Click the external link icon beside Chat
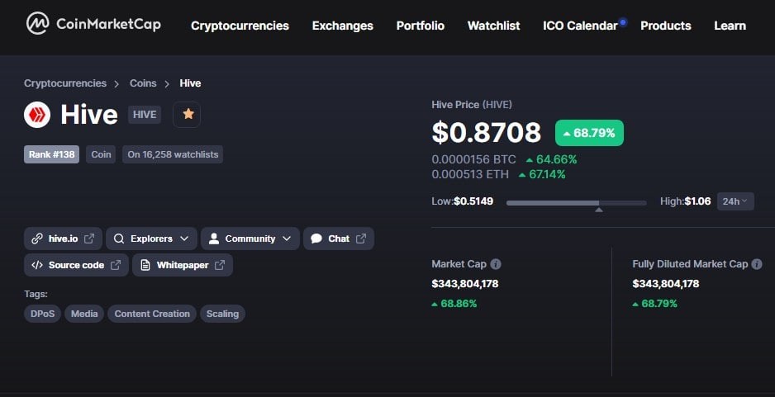This screenshot has height=397, width=775. pyautogui.click(x=361, y=239)
